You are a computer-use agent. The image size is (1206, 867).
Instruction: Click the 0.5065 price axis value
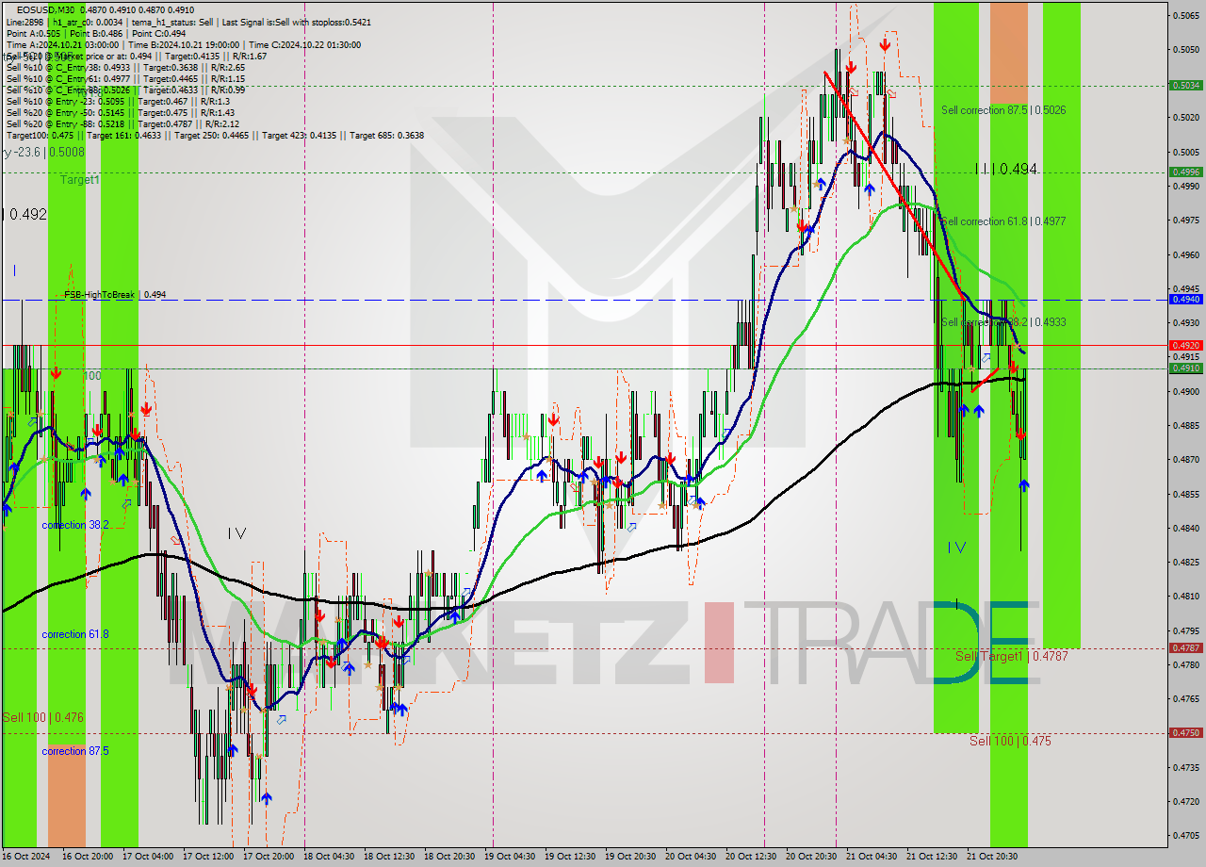1186,15
